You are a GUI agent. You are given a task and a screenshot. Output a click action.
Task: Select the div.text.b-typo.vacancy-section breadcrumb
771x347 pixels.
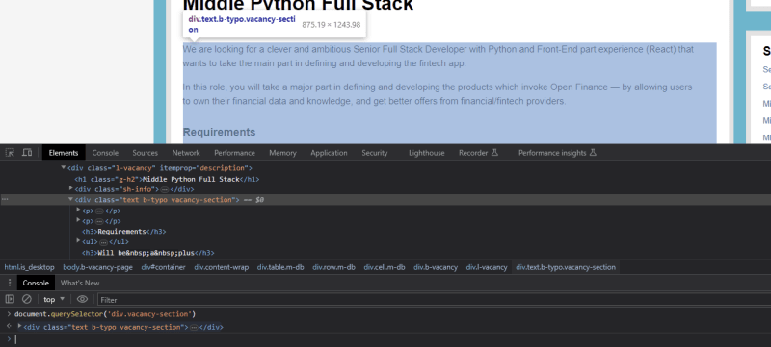pos(566,267)
